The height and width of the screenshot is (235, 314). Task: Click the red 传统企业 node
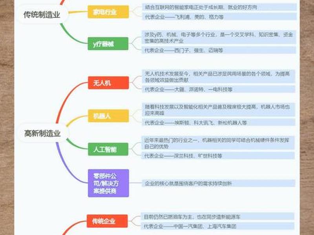[x=107, y=221]
